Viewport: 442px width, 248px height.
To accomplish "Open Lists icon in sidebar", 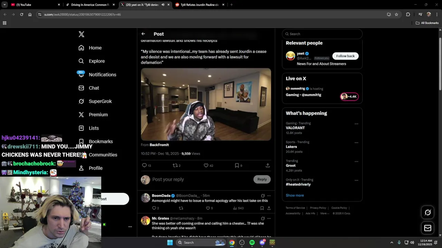I will [x=81, y=128].
